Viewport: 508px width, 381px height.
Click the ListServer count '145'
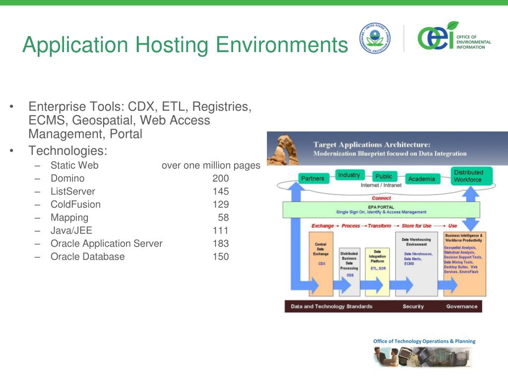pyautogui.click(x=221, y=191)
